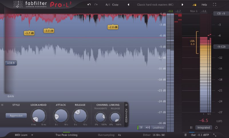229x138 pixels.
Task: Click the FabFilter logo
Action: [30, 4]
